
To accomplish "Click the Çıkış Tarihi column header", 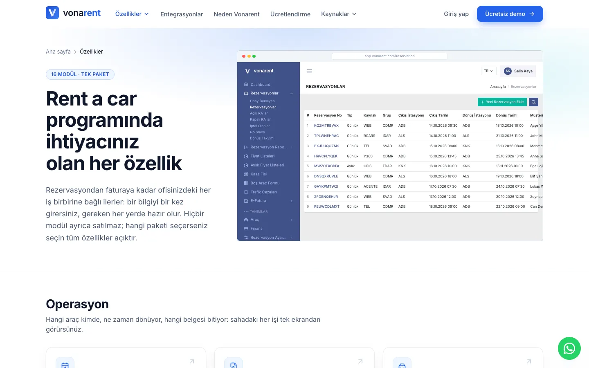I will (438, 115).
